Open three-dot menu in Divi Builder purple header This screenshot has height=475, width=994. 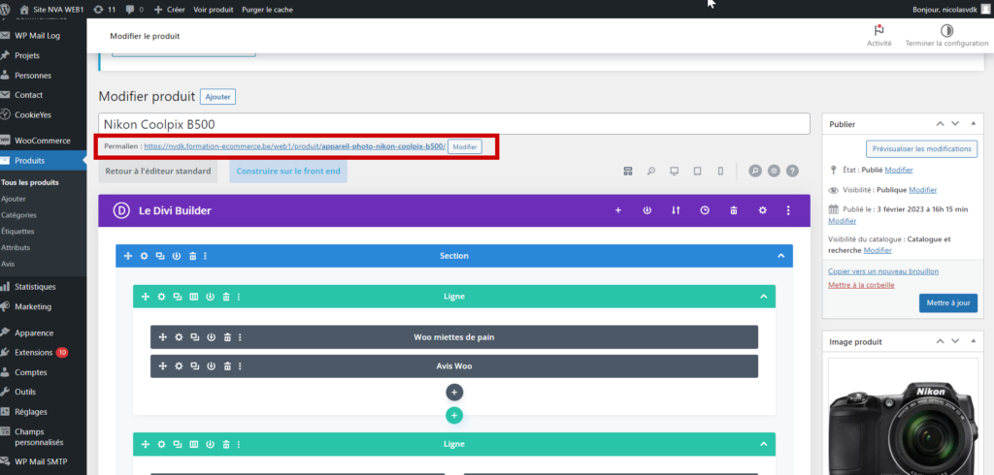788,210
